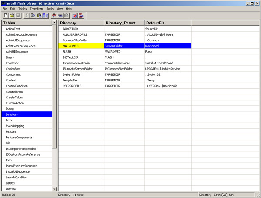Click the Instal~1|InstallShield DefaultDir cell

coord(168,63)
